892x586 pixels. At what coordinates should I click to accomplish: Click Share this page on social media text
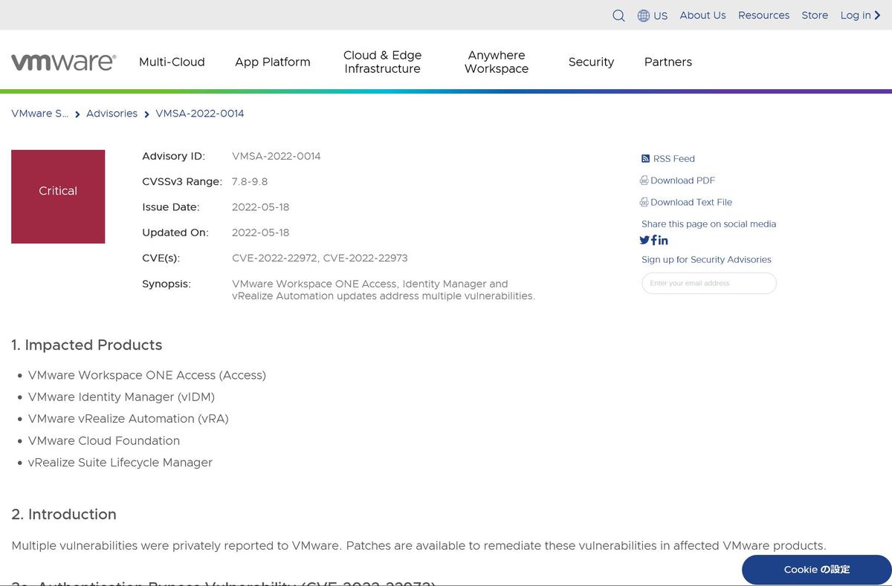click(708, 224)
